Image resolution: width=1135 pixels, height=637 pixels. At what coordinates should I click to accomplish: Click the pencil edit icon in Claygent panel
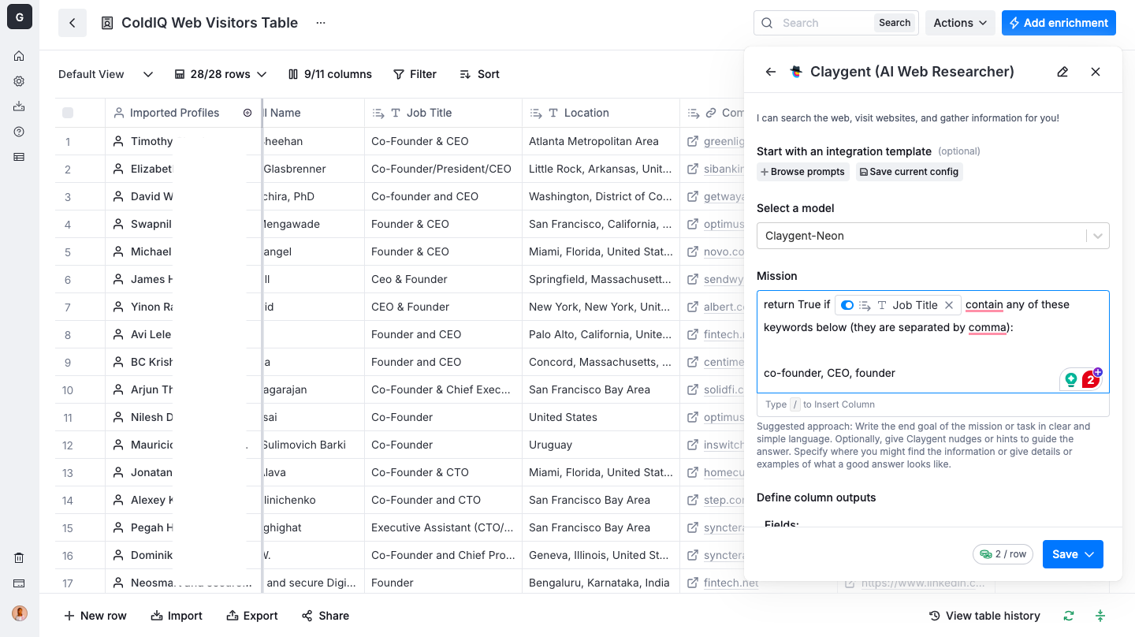click(1062, 72)
